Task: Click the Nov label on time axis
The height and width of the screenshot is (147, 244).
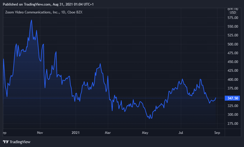Action: (x=40, y=133)
